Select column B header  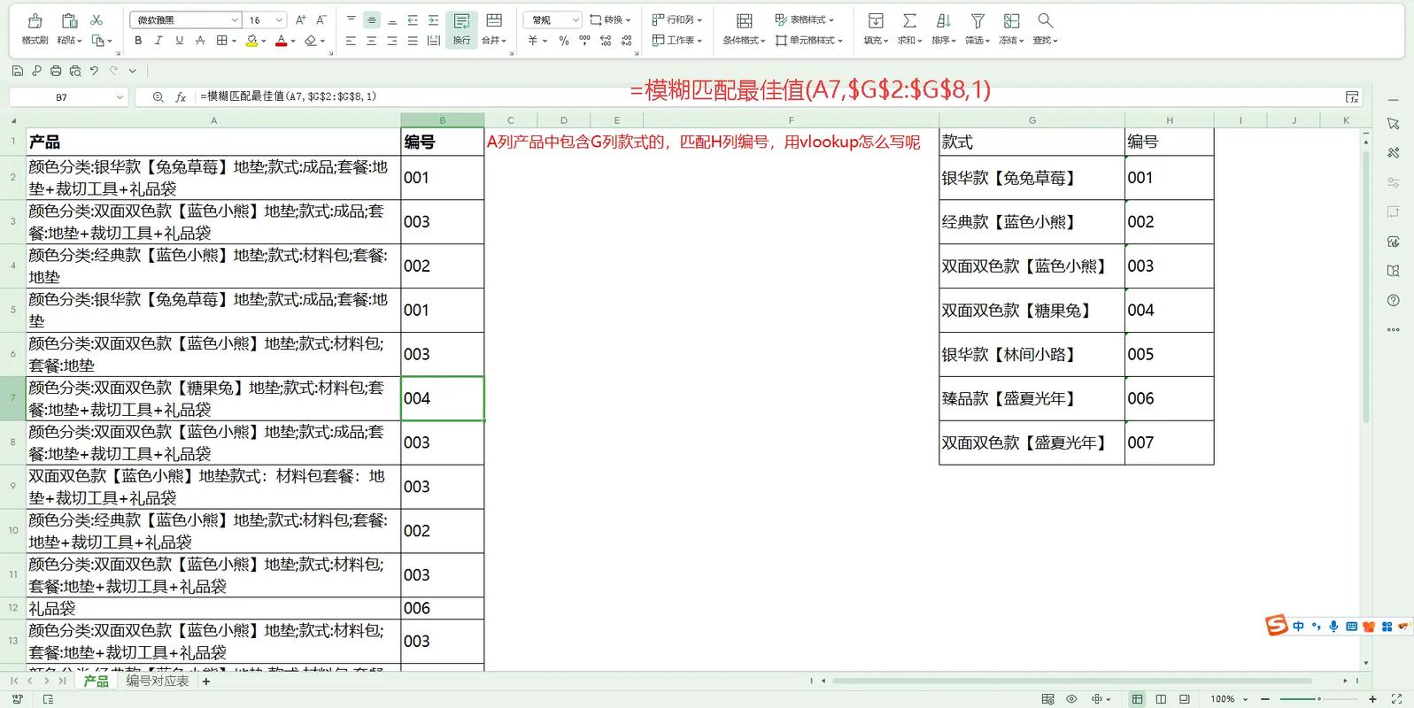442,120
